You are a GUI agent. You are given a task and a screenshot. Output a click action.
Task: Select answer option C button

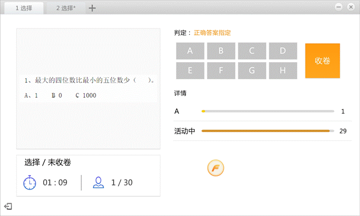click(x=252, y=51)
